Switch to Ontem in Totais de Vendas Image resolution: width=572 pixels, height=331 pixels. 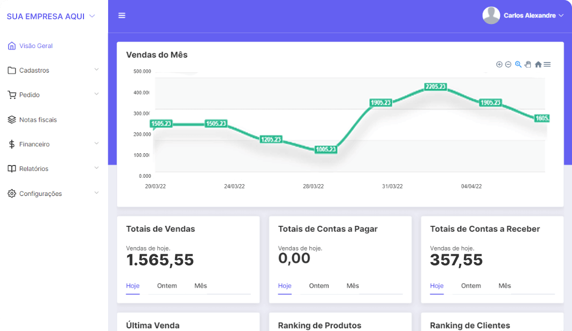coord(166,286)
